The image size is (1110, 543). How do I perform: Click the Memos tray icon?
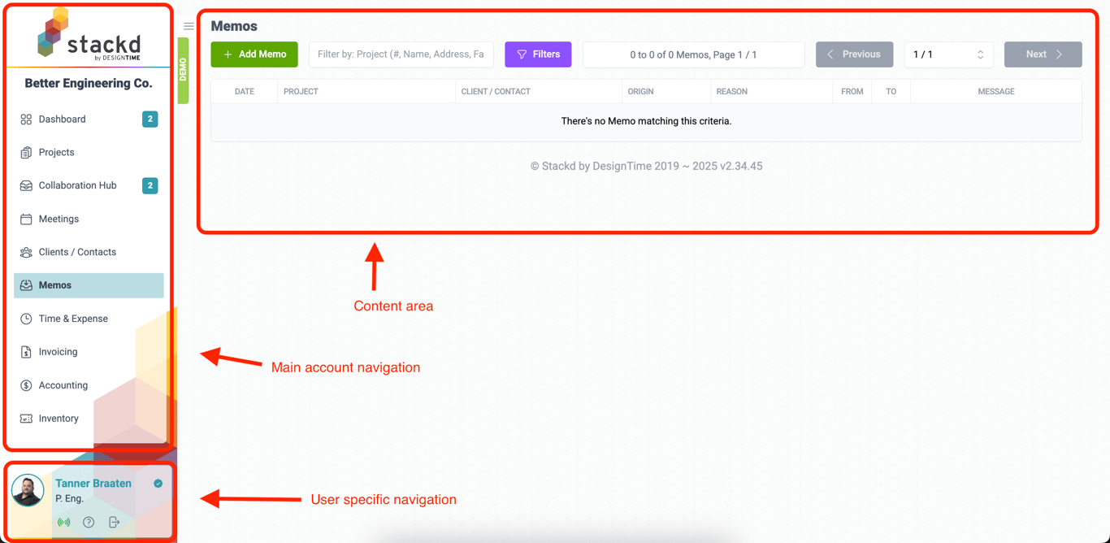click(x=26, y=285)
